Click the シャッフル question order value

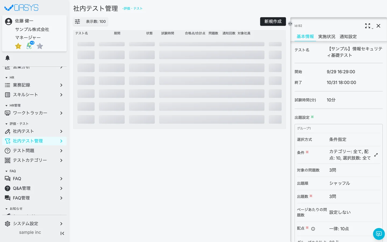tap(340, 183)
